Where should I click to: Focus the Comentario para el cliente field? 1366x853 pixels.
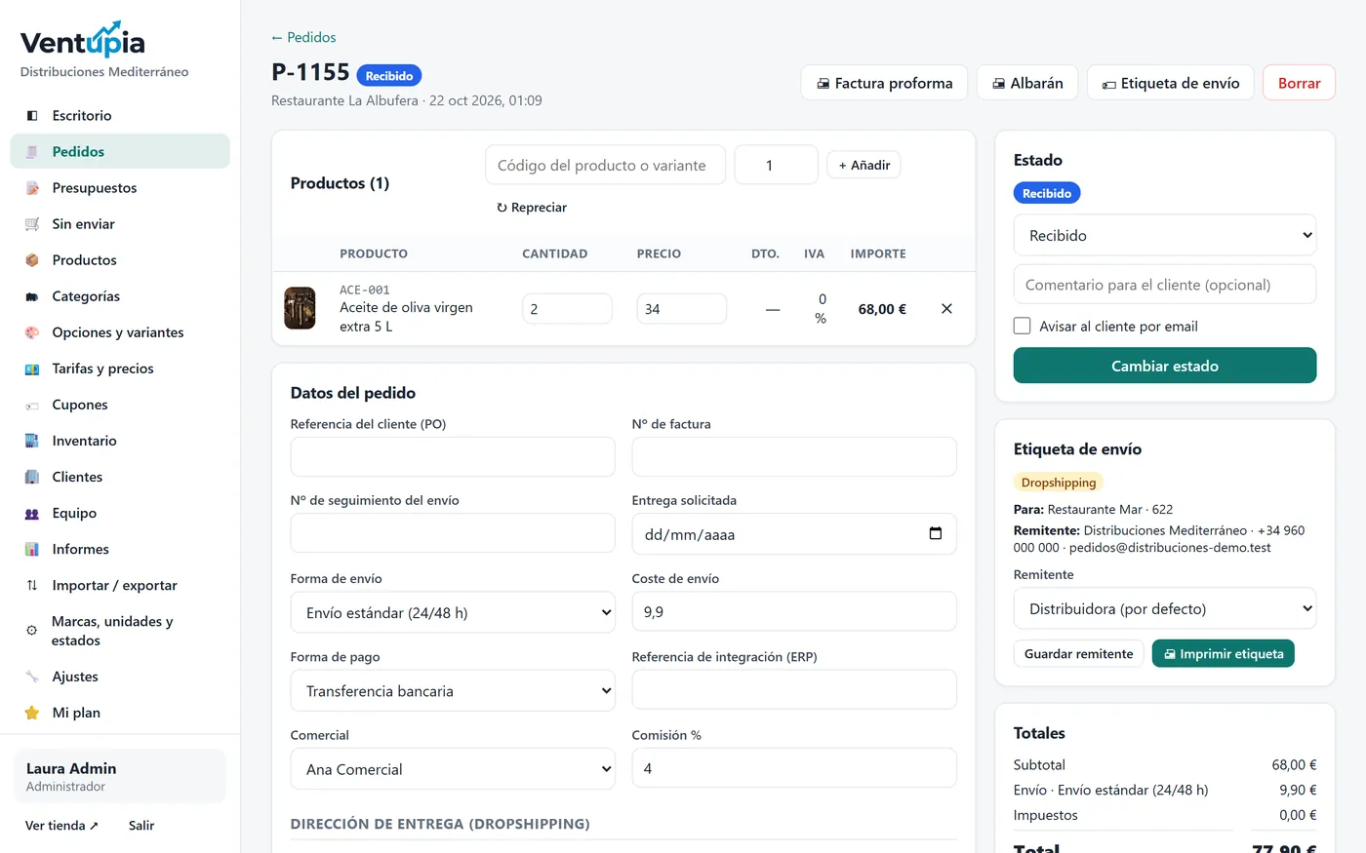[x=1165, y=285]
